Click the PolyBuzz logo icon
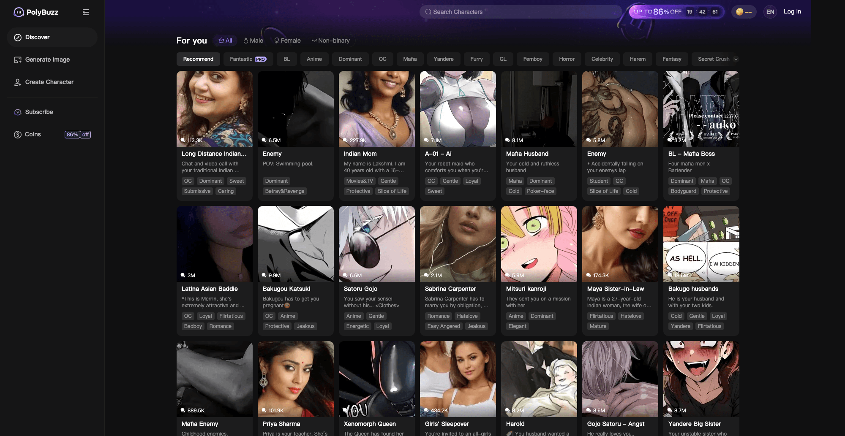Image resolution: width=845 pixels, height=436 pixels. coord(19,12)
